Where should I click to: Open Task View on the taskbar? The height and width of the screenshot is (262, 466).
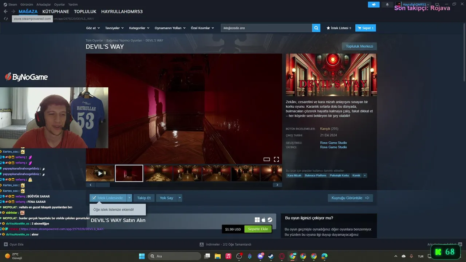coord(207,256)
